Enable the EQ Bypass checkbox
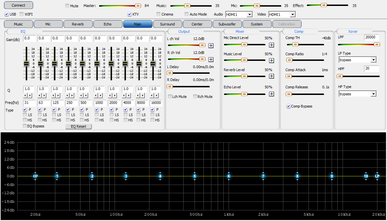The width and height of the screenshot is (387, 221). click(25, 126)
